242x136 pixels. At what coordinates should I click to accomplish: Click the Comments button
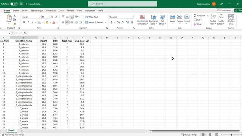click(224, 10)
